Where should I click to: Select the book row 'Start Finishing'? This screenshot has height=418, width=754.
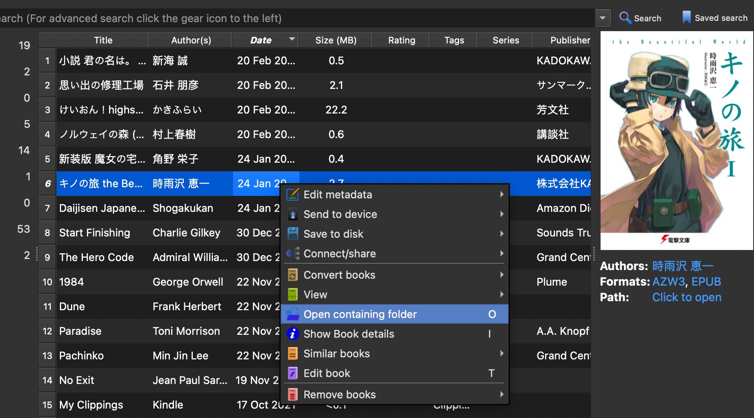(x=160, y=233)
